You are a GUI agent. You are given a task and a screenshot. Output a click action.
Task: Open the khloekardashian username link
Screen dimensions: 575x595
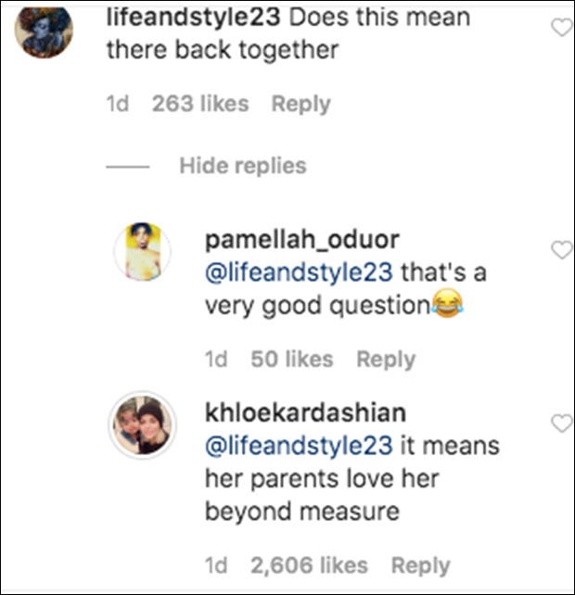308,411
